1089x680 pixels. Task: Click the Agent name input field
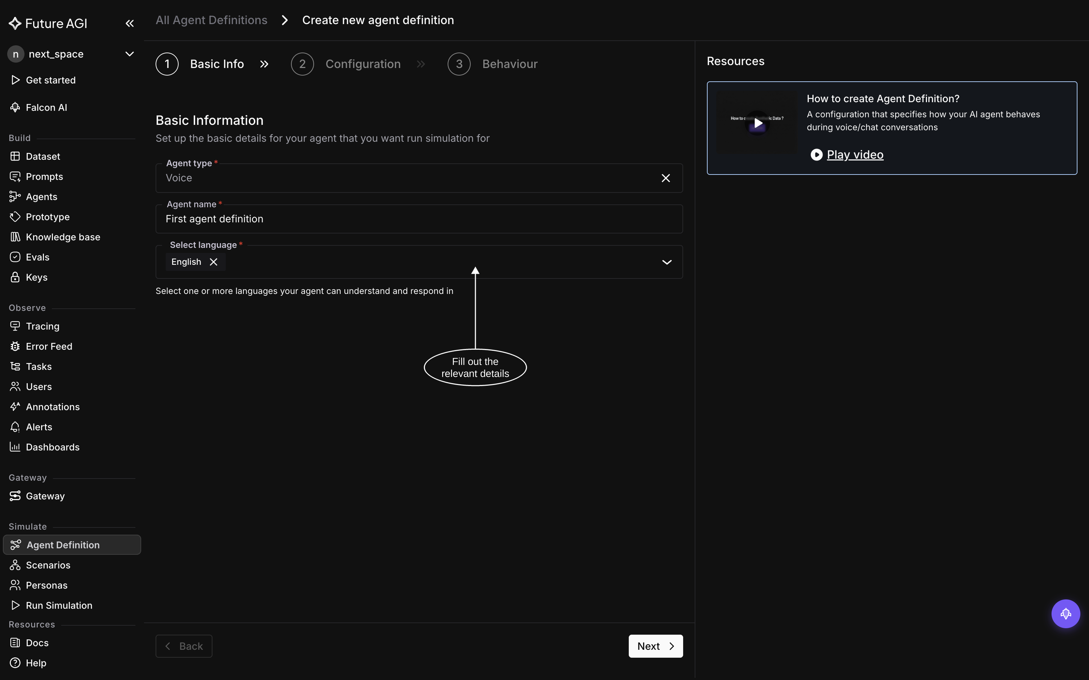tap(419, 219)
